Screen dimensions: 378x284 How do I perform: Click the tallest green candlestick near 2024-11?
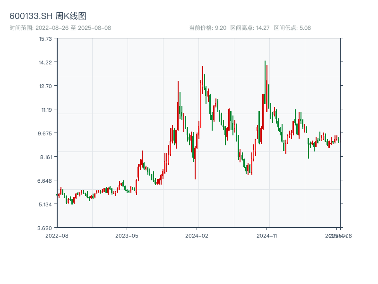265,83
